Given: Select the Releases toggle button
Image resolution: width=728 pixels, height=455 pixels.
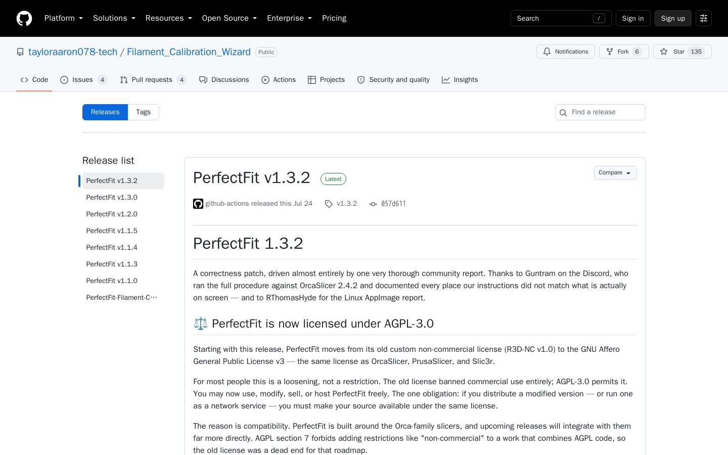Looking at the screenshot, I should tap(105, 112).
